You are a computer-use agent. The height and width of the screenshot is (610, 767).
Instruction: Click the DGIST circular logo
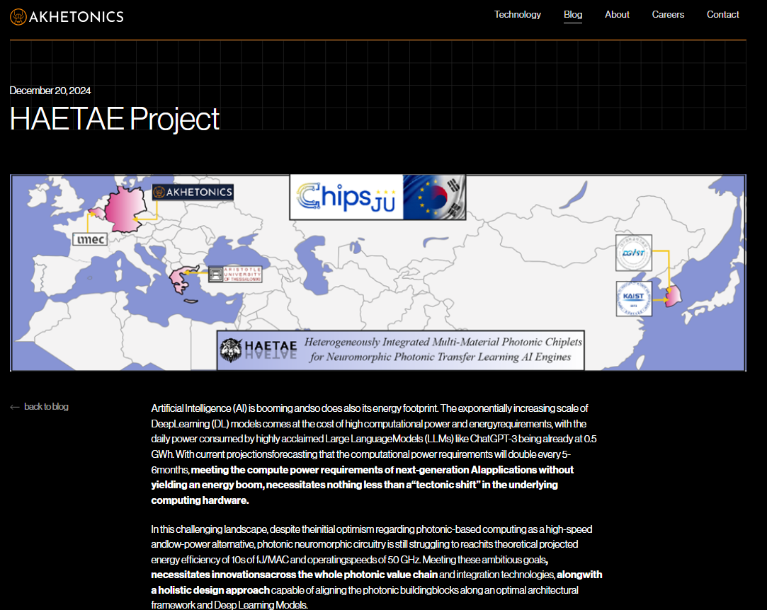coord(633,252)
